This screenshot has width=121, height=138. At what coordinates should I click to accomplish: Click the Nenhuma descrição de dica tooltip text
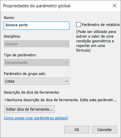click(x=60, y=100)
